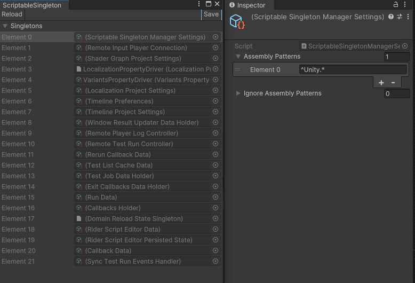This screenshot has height=283, width=415.
Task: Open object picker for Timeline Preferences
Action: pyautogui.click(x=216, y=101)
